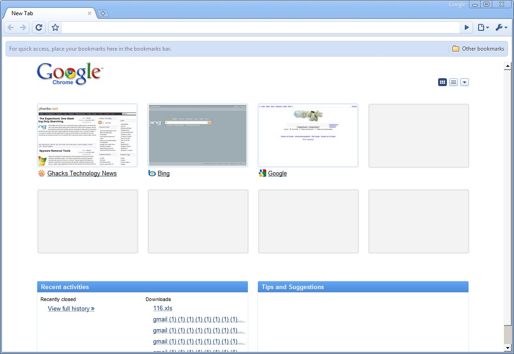Click the Bing favicon
514x354 pixels.
coord(152,173)
